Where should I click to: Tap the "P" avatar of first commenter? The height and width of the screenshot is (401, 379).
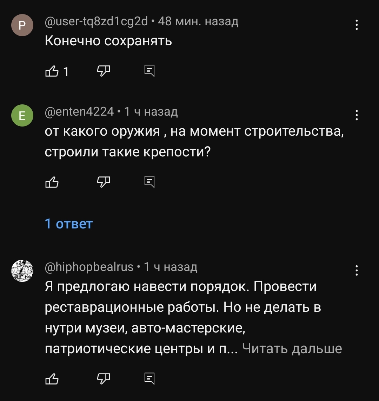pos(22,25)
